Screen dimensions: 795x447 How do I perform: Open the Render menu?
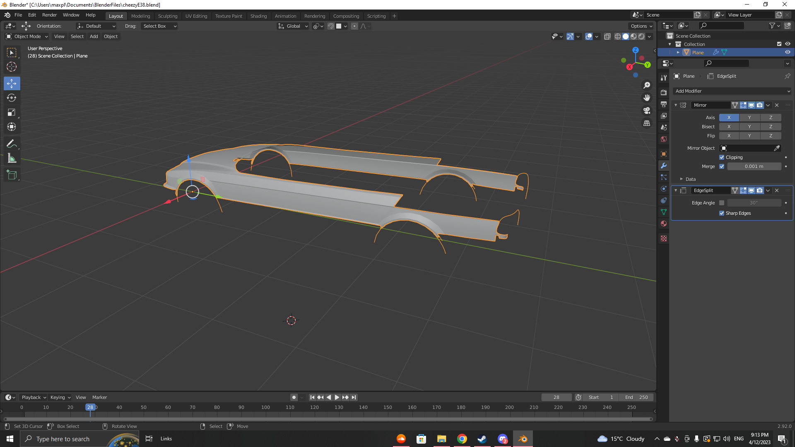49,15
